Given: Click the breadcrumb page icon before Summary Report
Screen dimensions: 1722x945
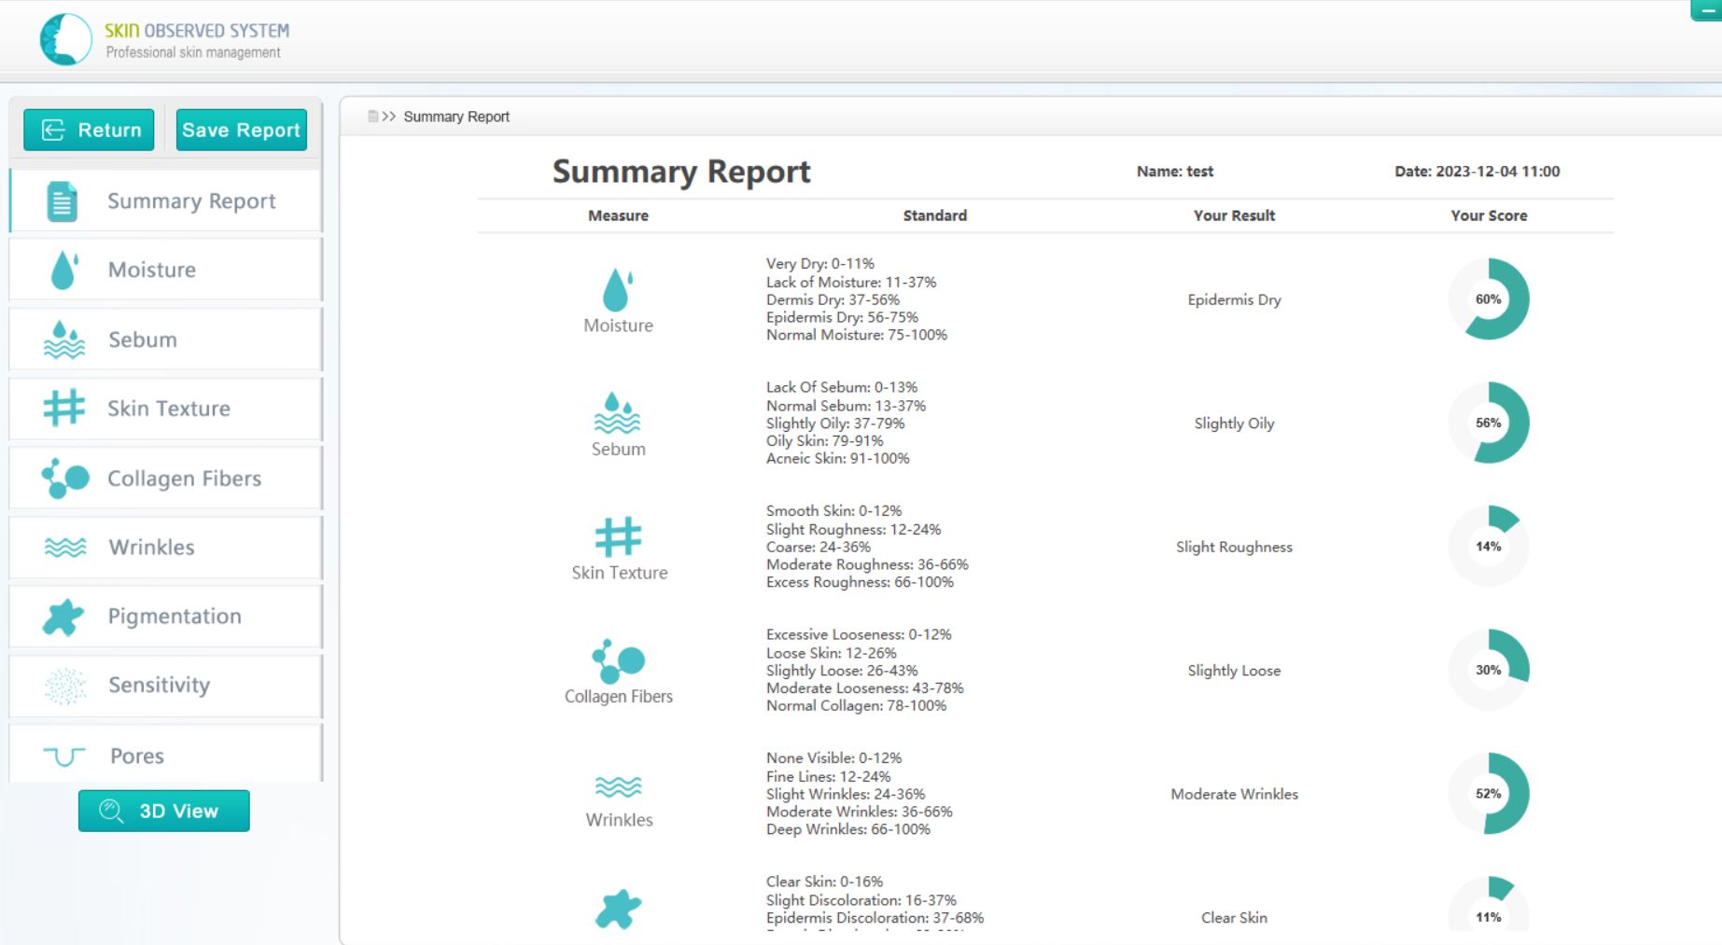Looking at the screenshot, I should pos(373,117).
